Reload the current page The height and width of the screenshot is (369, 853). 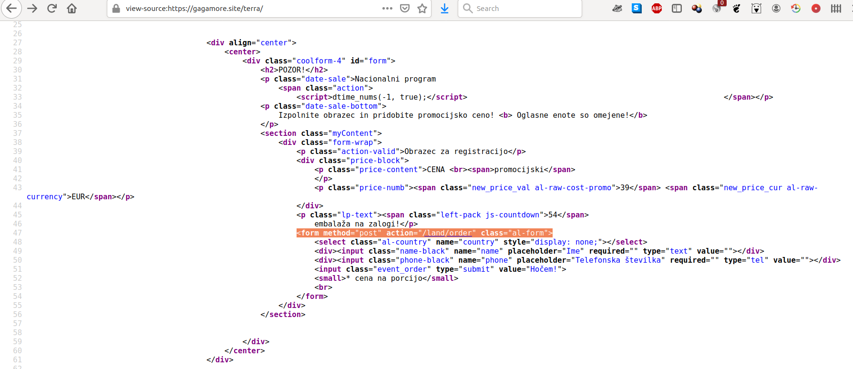click(x=52, y=8)
